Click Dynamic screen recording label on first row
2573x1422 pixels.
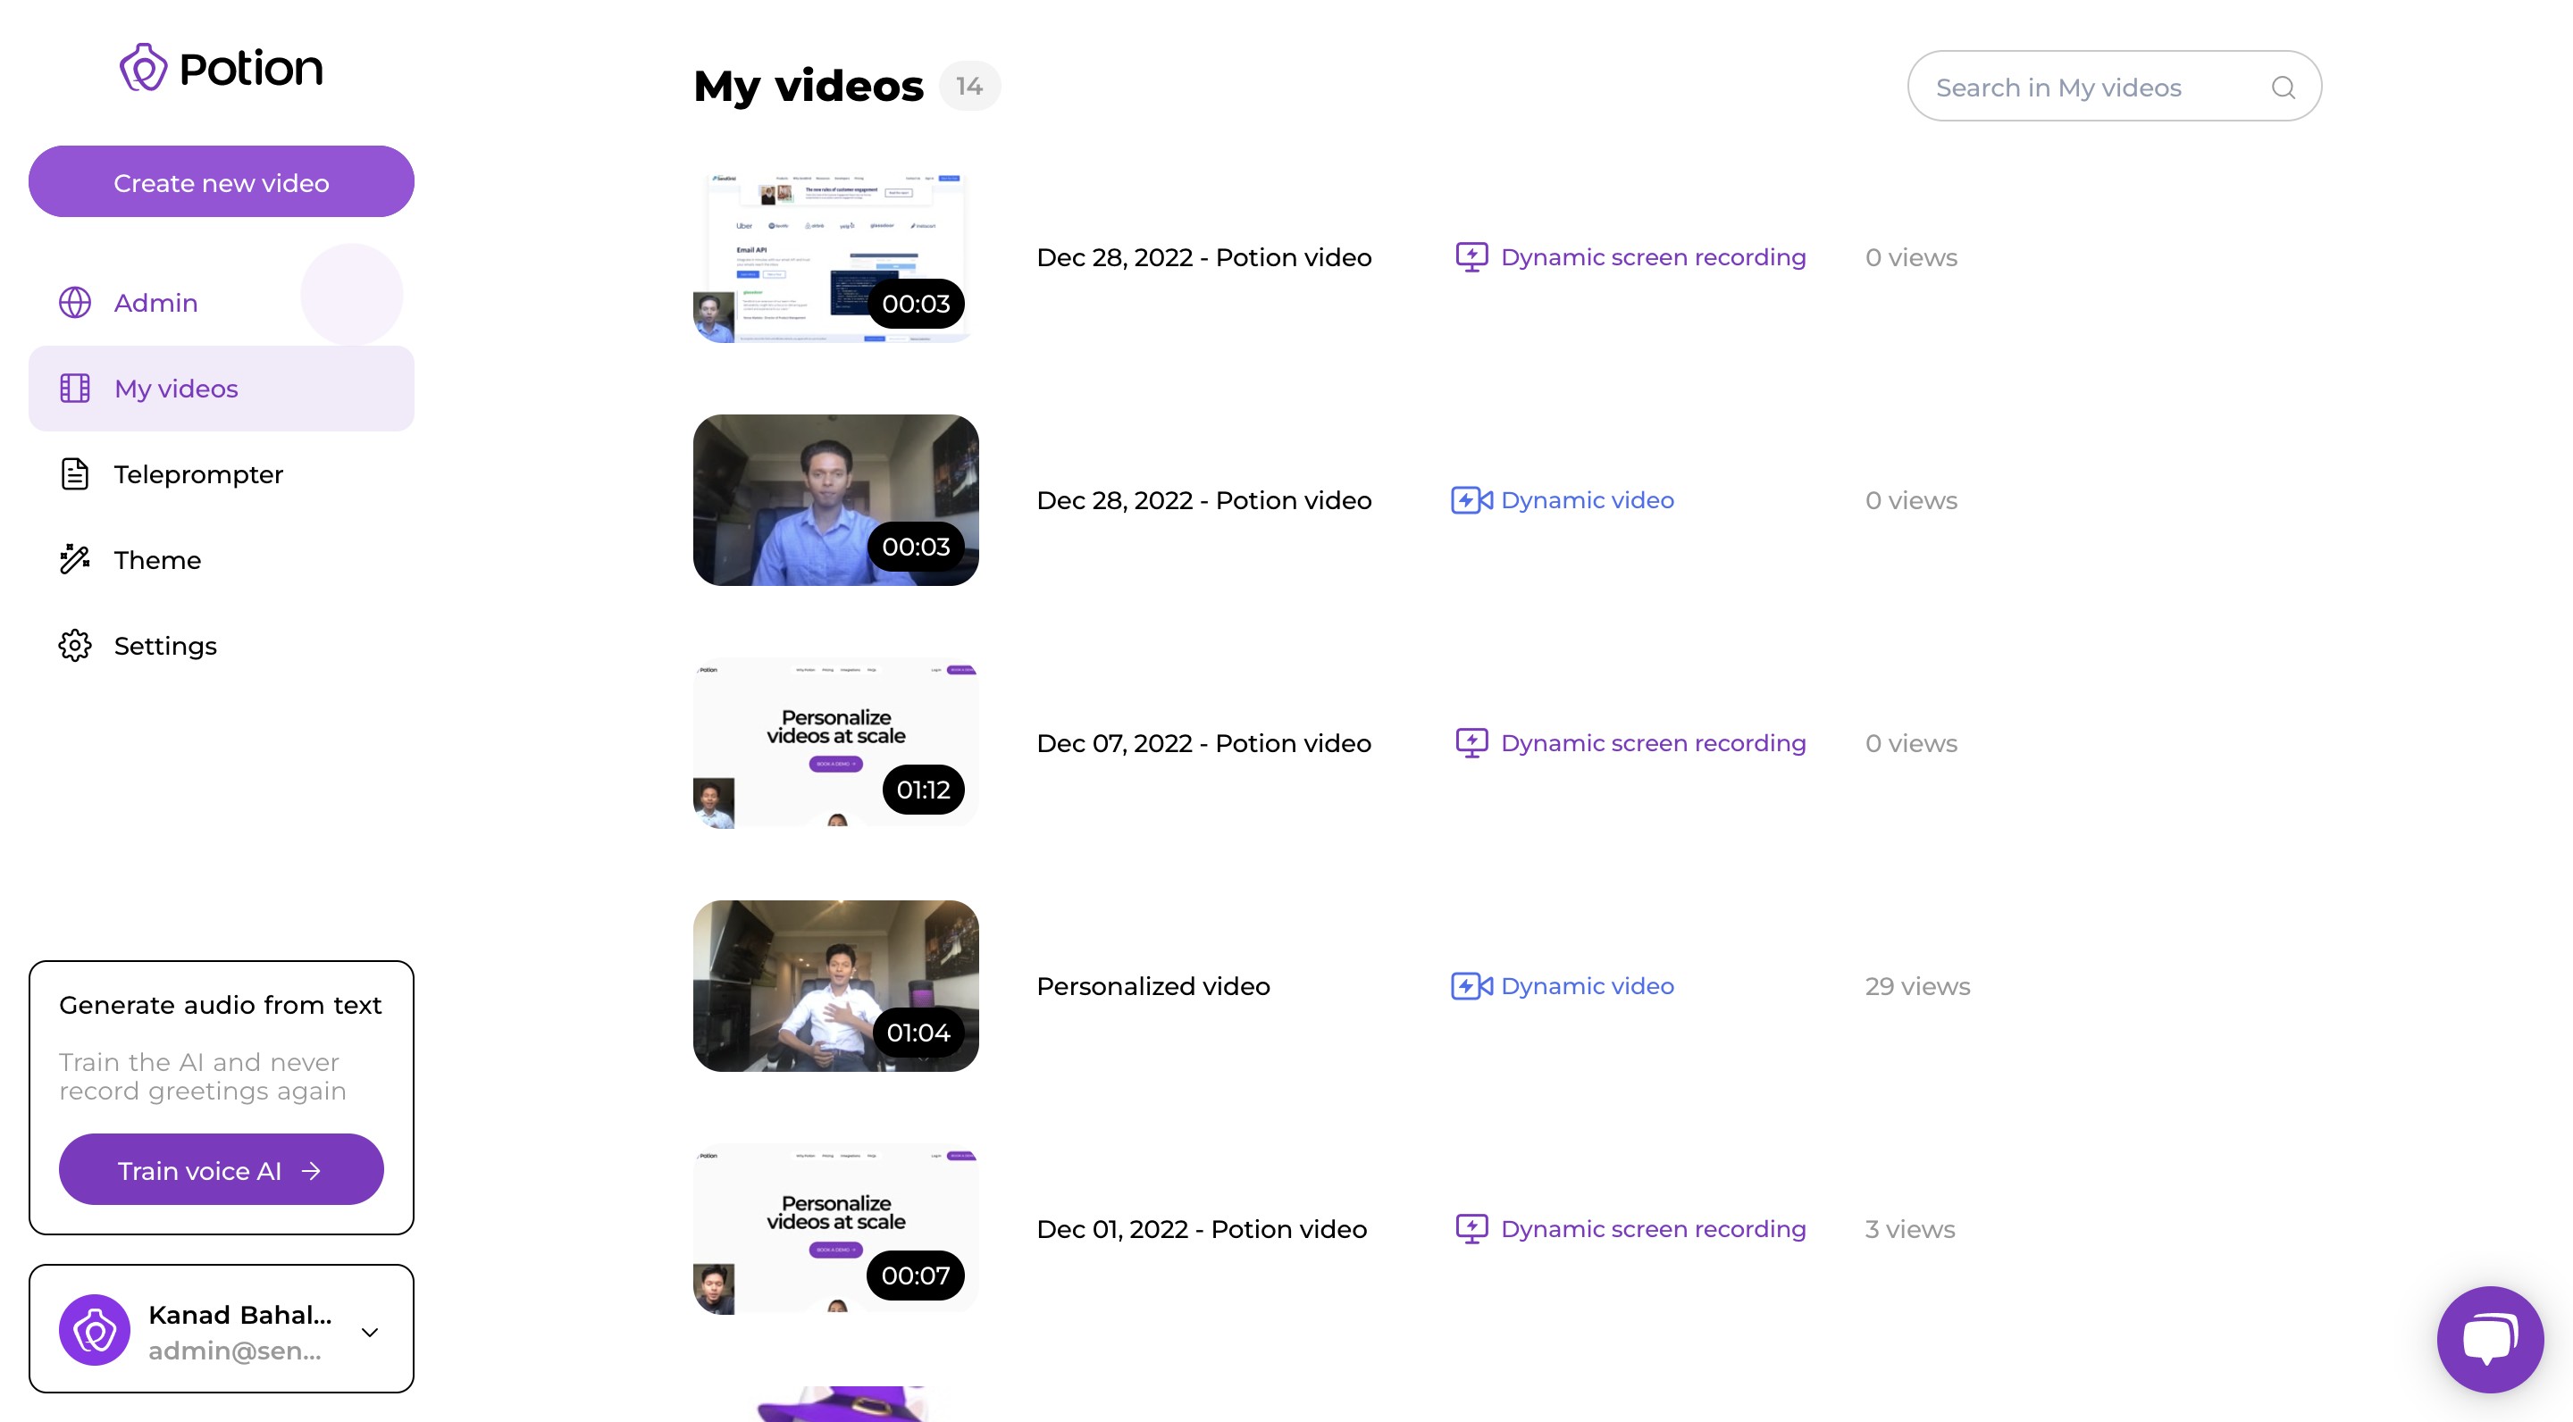click(x=1653, y=257)
